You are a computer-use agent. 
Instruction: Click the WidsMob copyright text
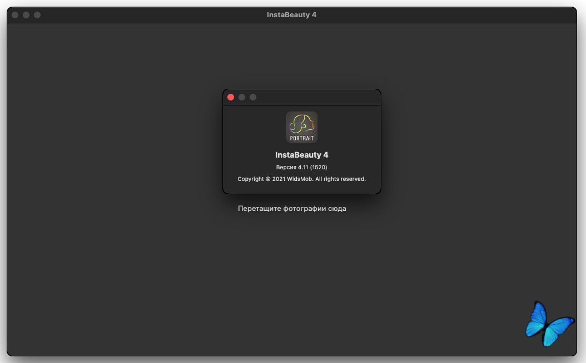pos(301,179)
